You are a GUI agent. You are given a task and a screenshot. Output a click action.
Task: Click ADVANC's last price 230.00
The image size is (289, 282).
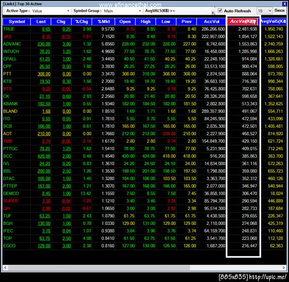click(44, 44)
